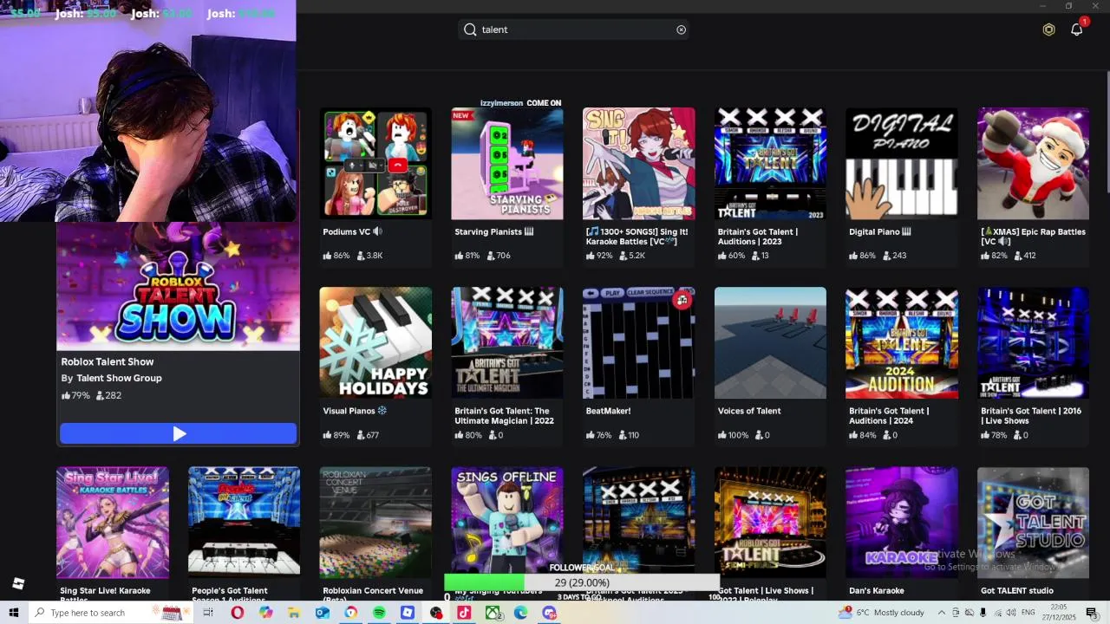Click the Starving Pianists title text
This screenshot has height=624, width=1110.
[x=493, y=231]
